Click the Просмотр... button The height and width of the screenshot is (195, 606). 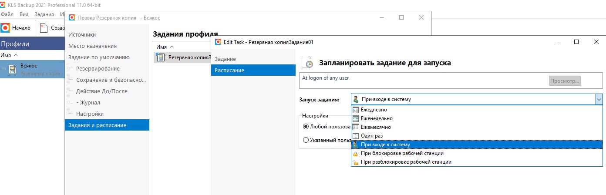(565, 81)
